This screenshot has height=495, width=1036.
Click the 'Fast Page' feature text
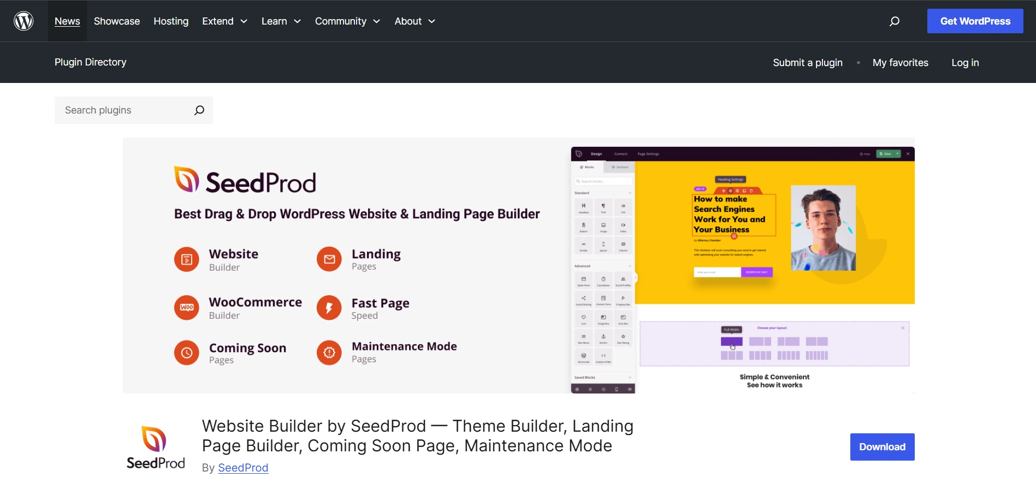[380, 303]
